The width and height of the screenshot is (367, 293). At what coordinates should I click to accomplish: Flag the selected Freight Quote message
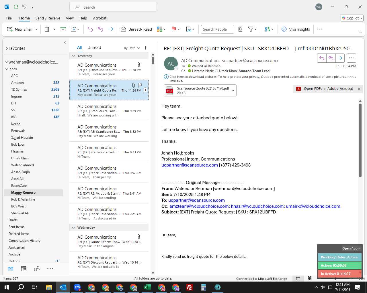(x=140, y=85)
